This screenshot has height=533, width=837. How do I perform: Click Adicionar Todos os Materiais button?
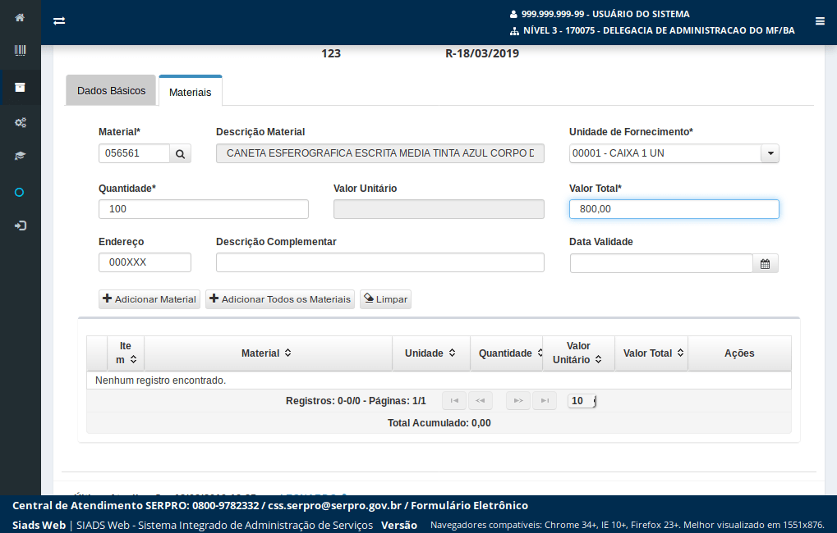point(280,299)
